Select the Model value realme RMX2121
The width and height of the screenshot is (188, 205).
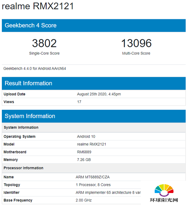91,144
